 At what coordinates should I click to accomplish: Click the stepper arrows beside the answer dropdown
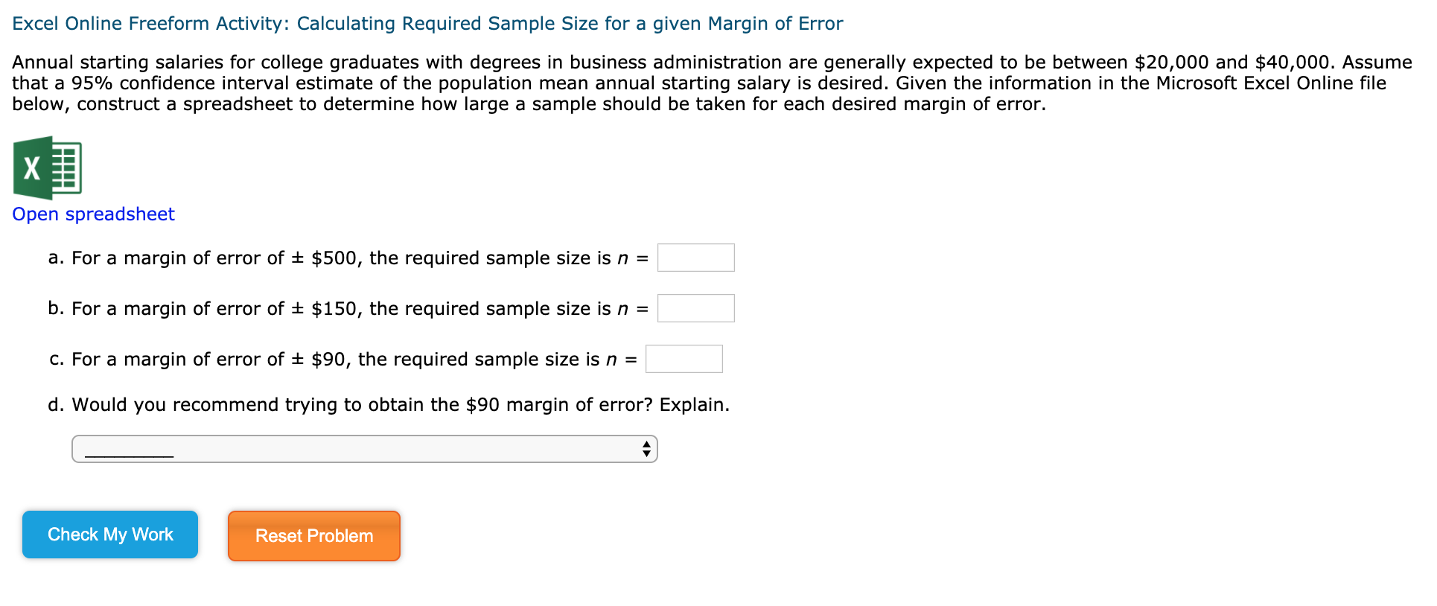(646, 449)
